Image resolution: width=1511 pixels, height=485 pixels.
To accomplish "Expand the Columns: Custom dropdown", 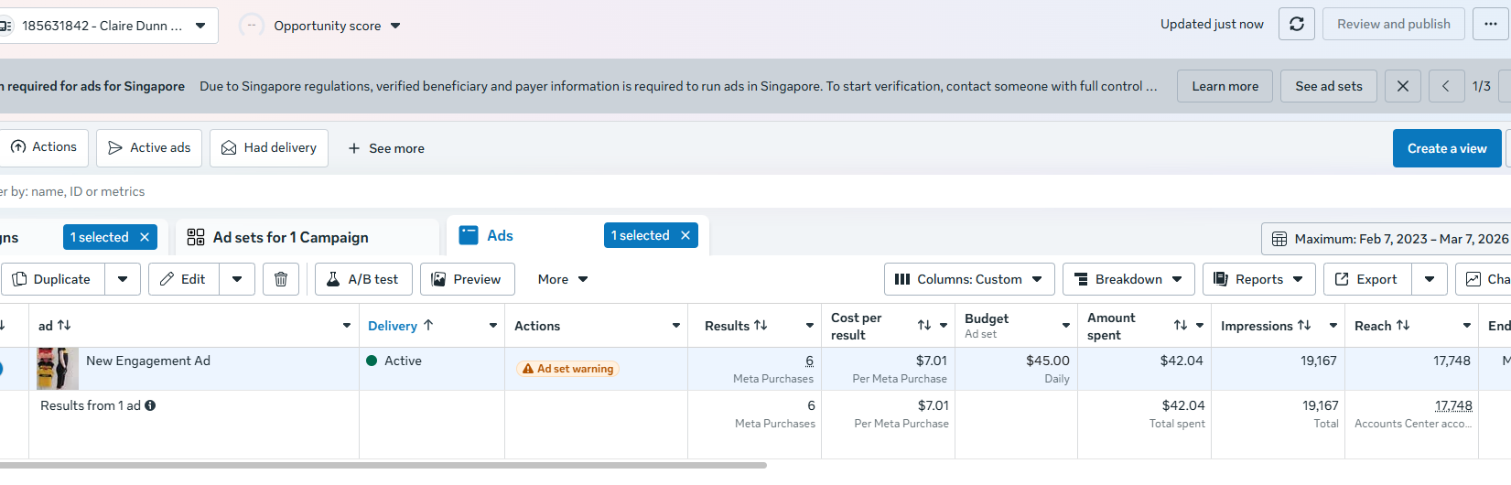I will point(969,279).
